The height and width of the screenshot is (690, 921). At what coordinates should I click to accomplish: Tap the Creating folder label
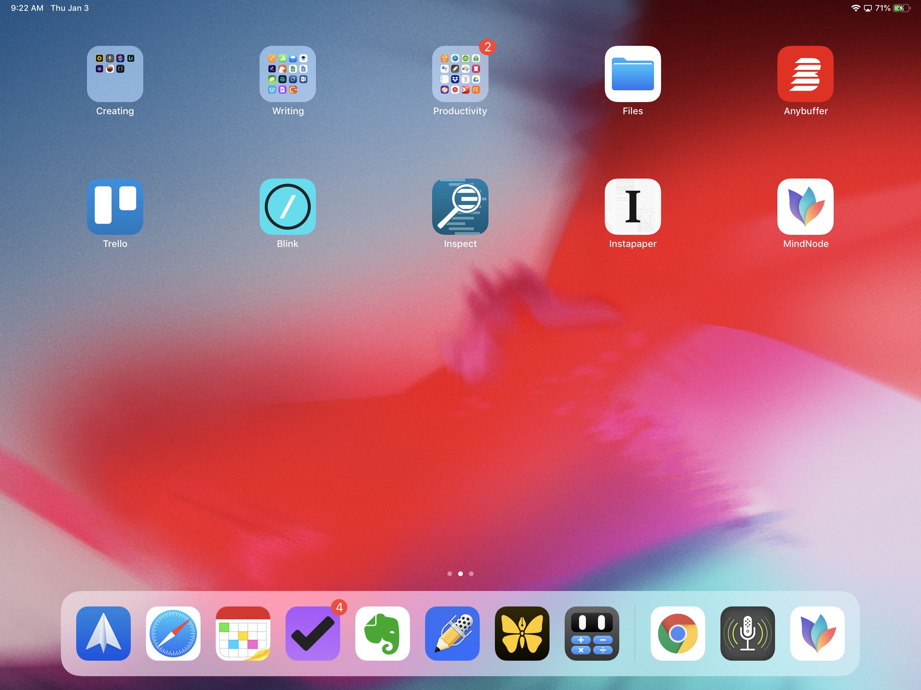coord(115,111)
